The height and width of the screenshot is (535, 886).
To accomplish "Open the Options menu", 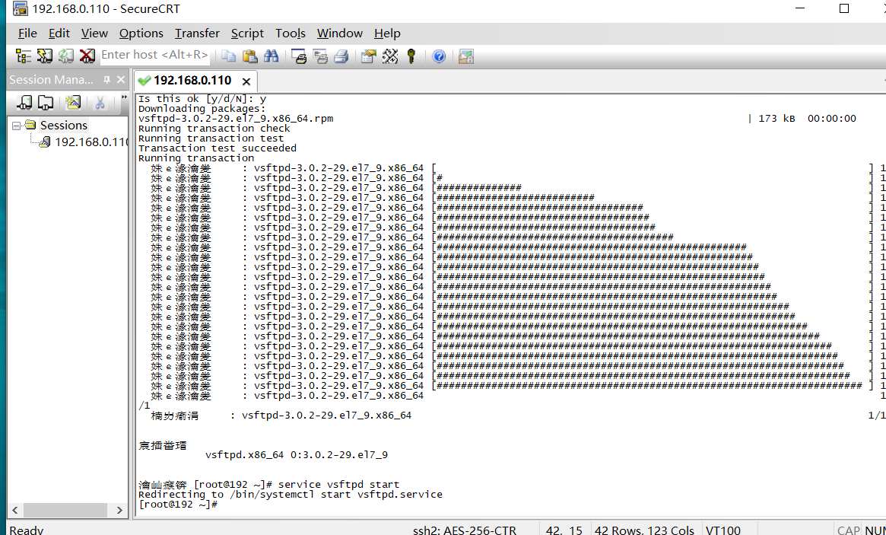I will pos(141,33).
